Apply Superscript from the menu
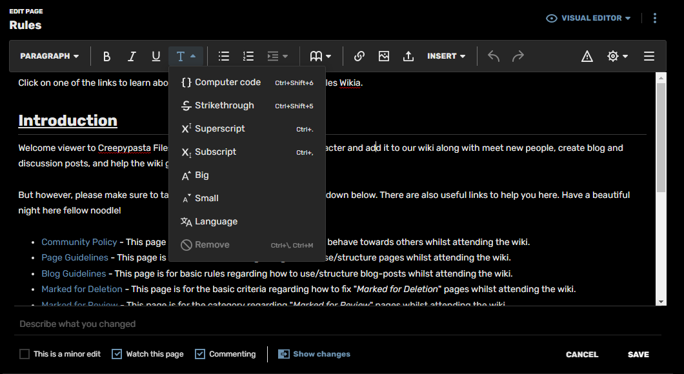Viewport: 684px width, 374px height. point(247,128)
